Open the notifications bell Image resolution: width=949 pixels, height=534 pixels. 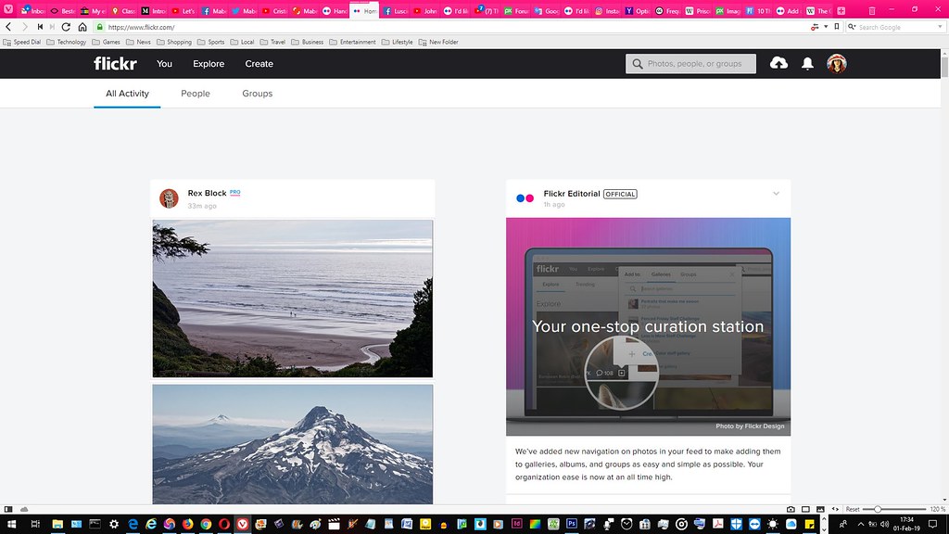click(807, 63)
